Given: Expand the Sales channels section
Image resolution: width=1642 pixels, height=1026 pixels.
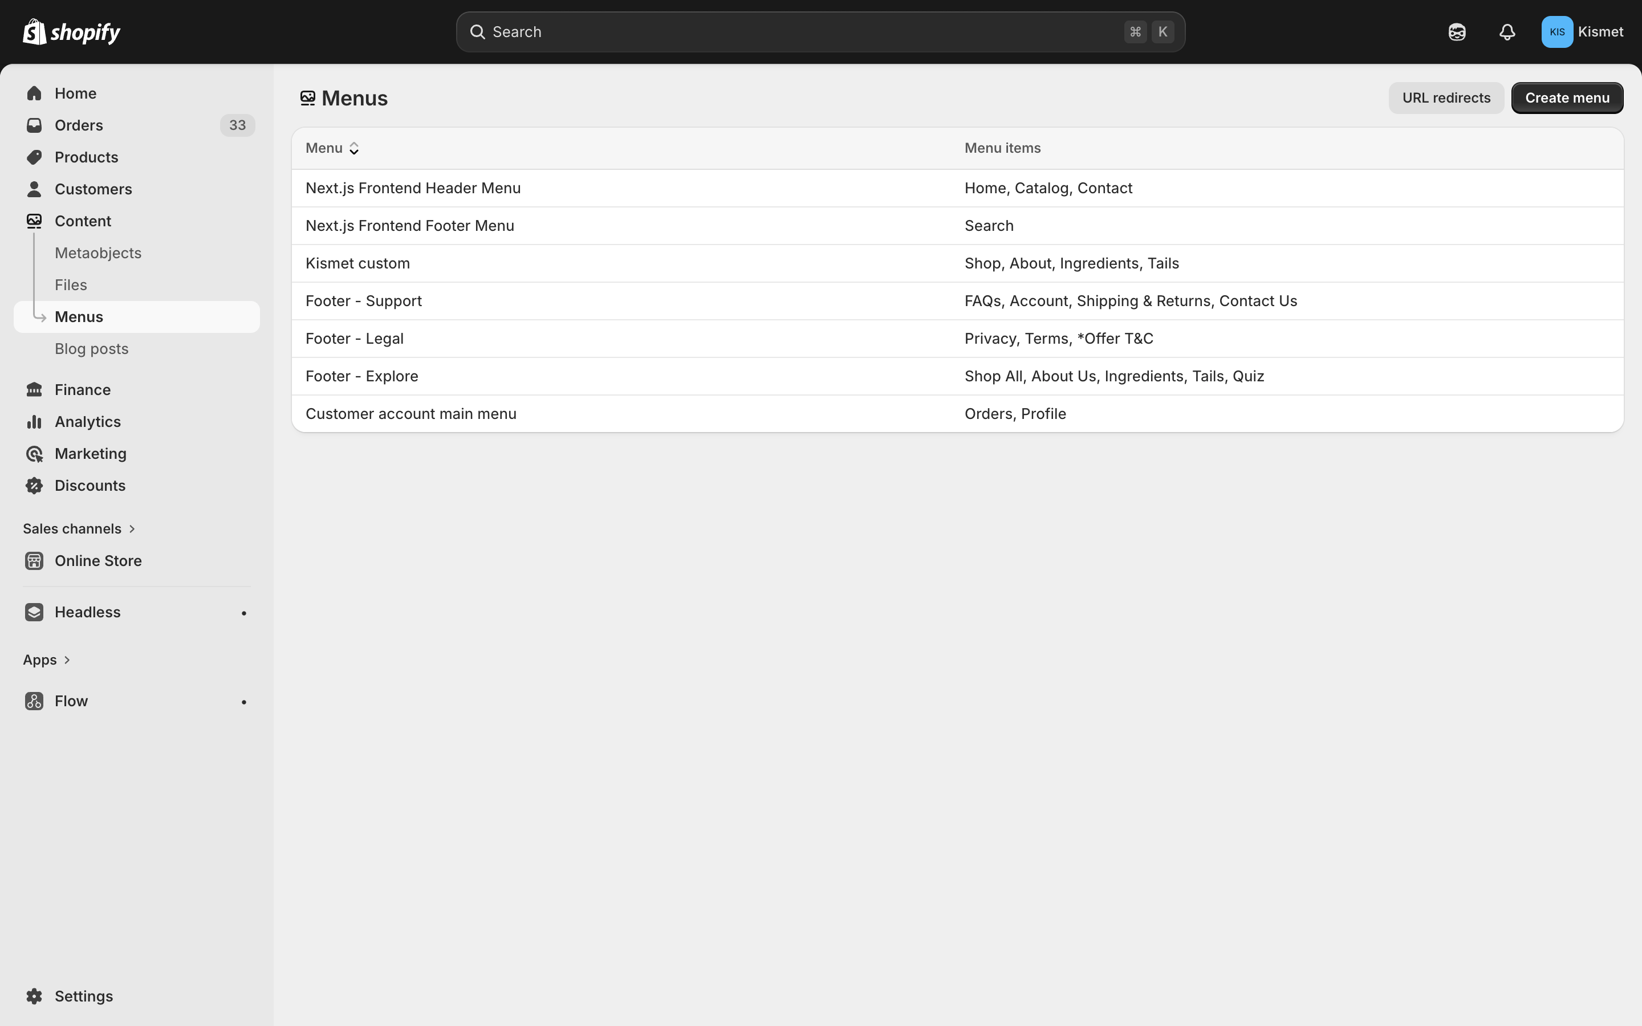Looking at the screenshot, I should tap(79, 528).
